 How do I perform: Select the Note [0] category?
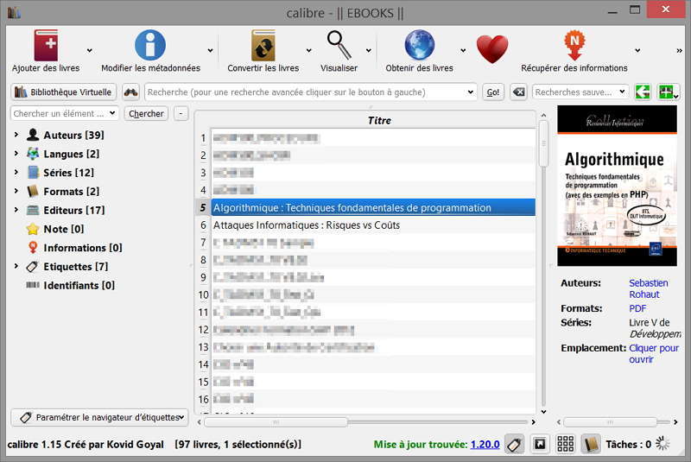pyautogui.click(x=63, y=229)
